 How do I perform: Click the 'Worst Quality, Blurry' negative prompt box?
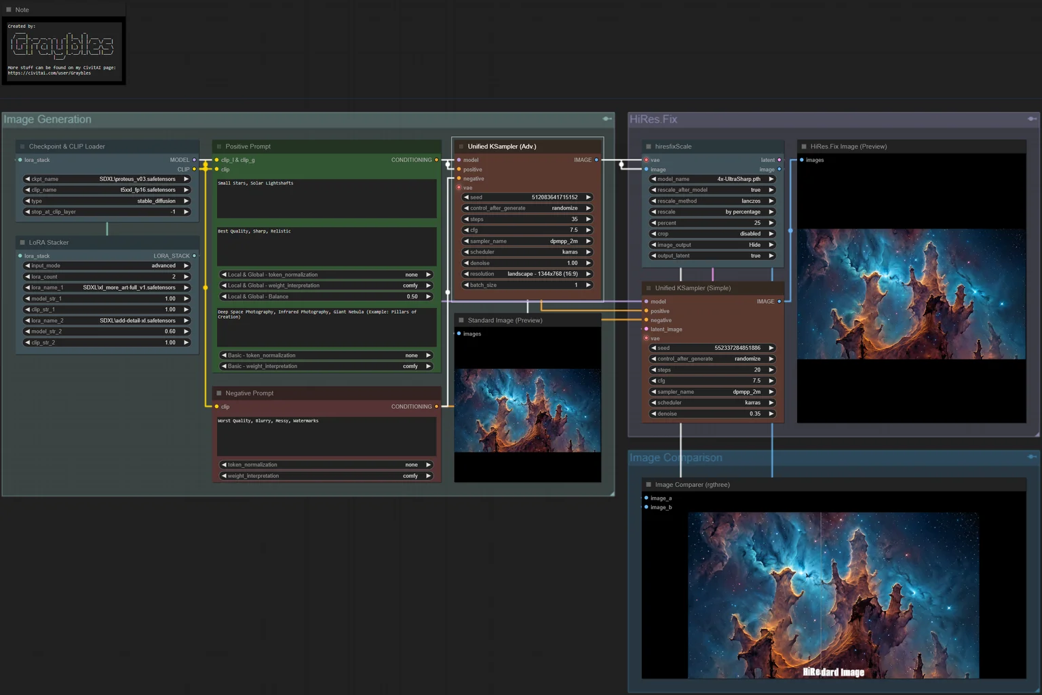click(x=326, y=437)
